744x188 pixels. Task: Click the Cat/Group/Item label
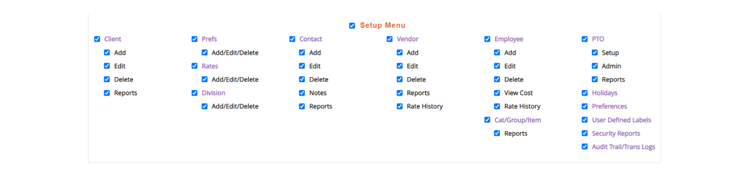(x=518, y=120)
